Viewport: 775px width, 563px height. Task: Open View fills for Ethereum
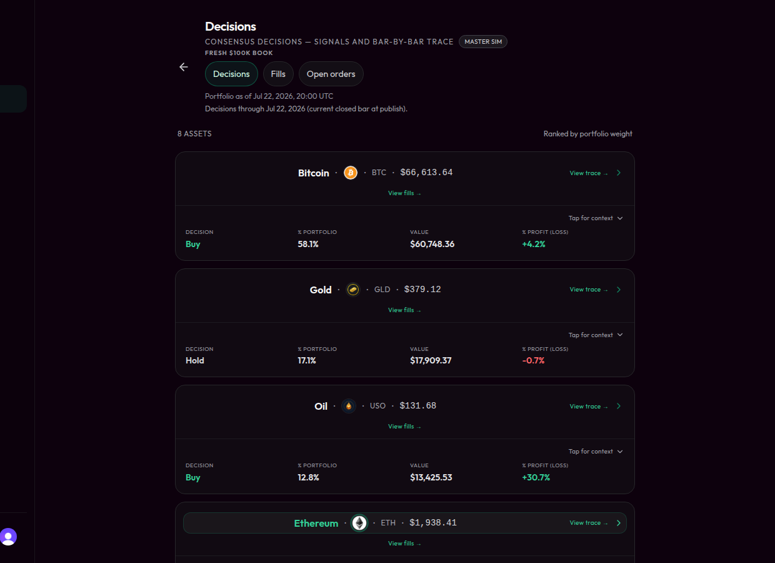click(x=404, y=544)
